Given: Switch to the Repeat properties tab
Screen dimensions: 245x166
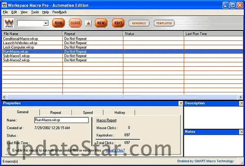Looking at the screenshot, I should click(56, 112).
